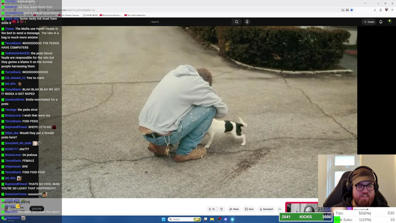Download the video

click(266, 209)
